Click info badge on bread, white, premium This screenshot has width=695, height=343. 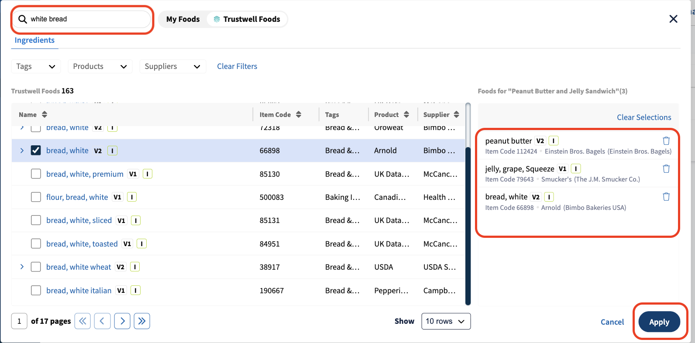tap(148, 174)
